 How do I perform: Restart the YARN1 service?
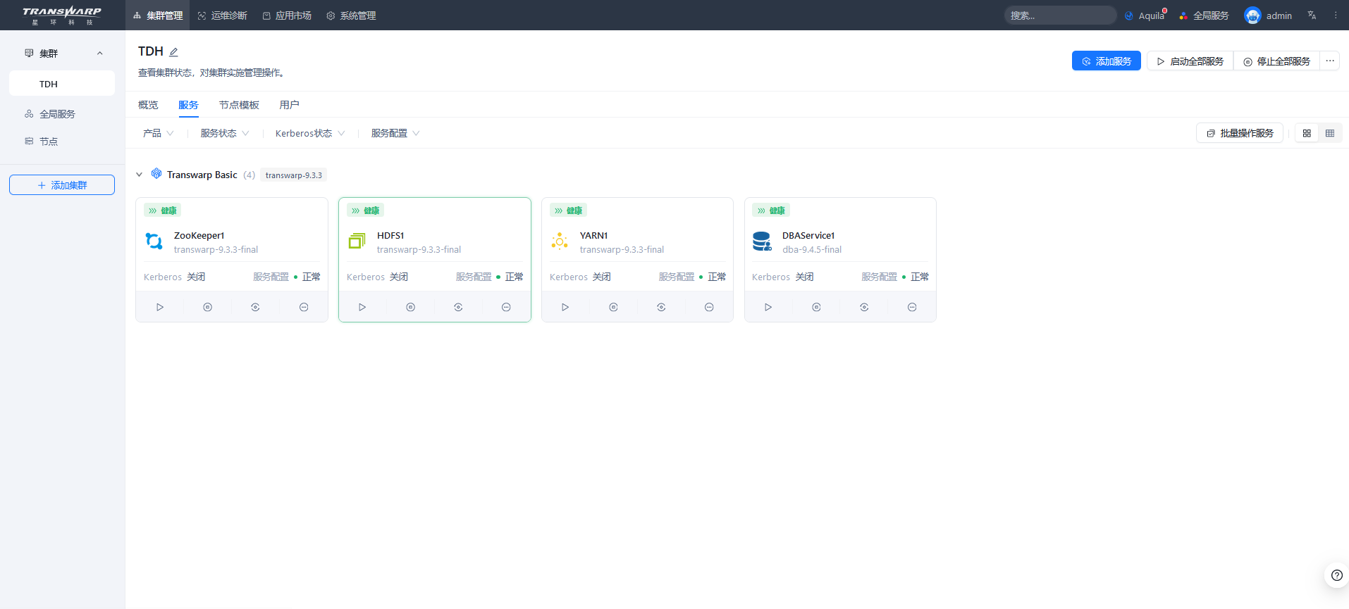point(661,307)
